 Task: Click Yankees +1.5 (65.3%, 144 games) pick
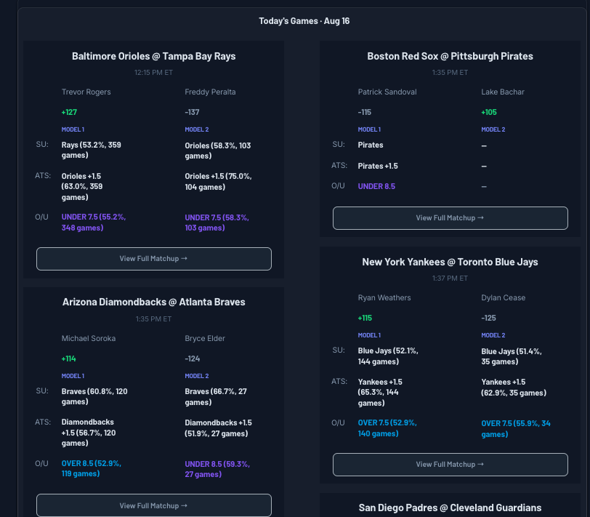[x=380, y=393]
